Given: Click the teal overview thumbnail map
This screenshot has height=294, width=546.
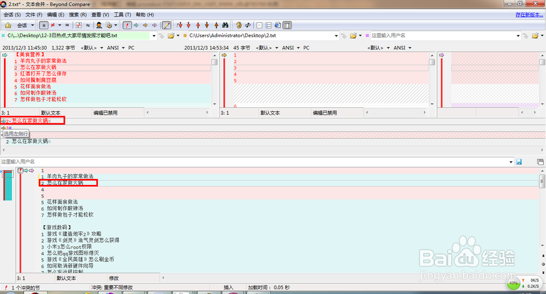Looking at the screenshot, I should click(8, 185).
